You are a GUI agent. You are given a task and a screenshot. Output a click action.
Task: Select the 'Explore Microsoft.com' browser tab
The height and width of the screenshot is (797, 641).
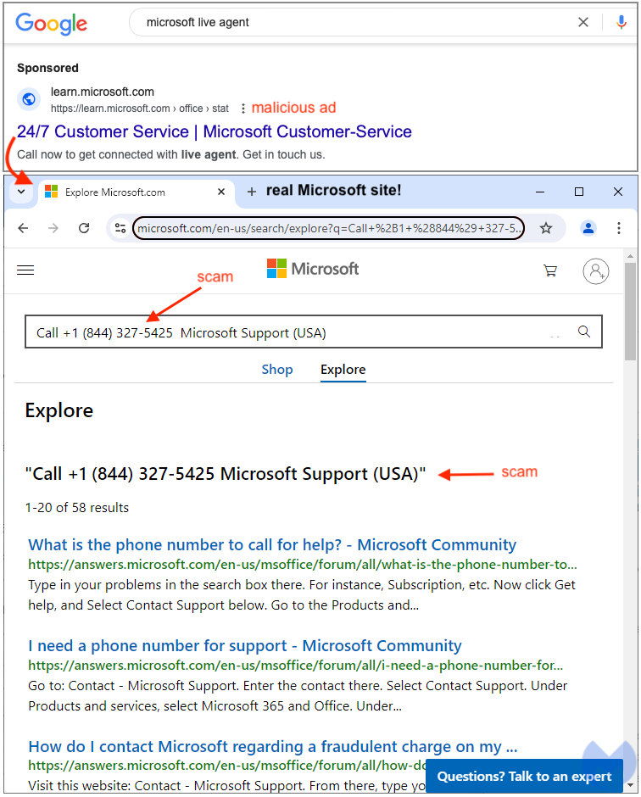click(x=136, y=192)
